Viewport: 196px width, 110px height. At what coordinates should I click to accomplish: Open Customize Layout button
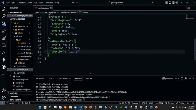click(177, 2)
